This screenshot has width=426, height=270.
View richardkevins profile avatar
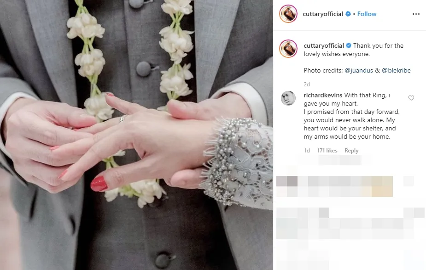click(x=288, y=98)
